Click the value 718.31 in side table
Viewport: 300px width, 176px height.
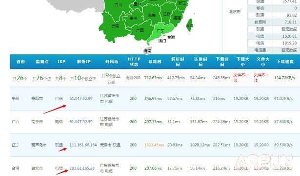(x=290, y=22)
